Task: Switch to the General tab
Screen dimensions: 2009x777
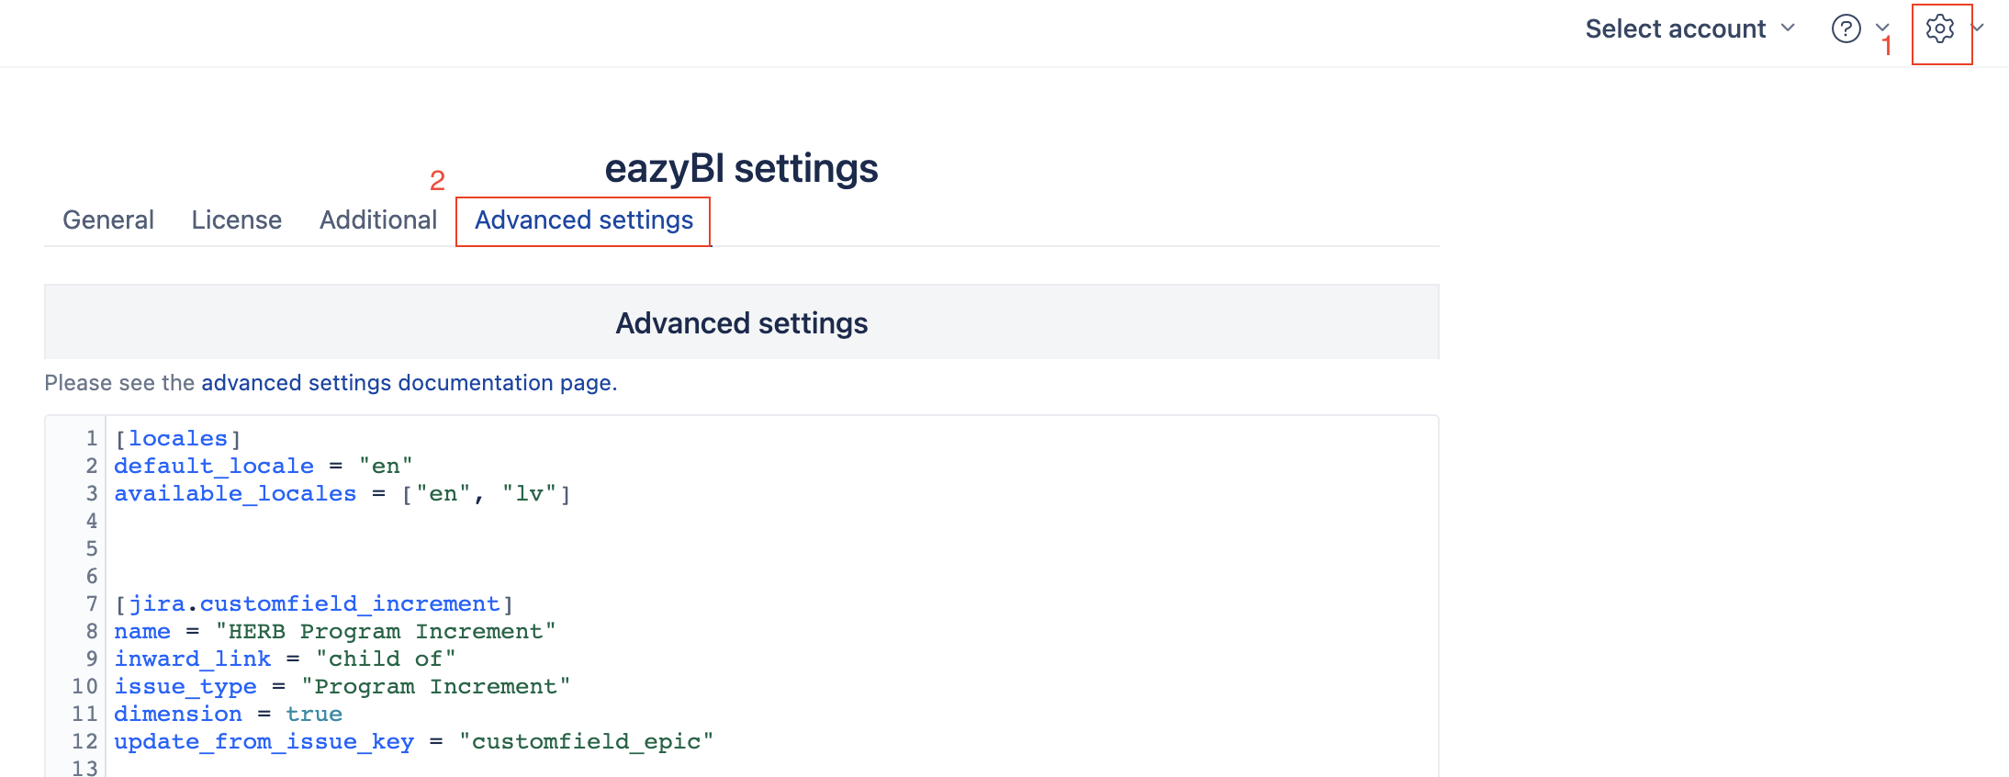Action: [x=108, y=220]
